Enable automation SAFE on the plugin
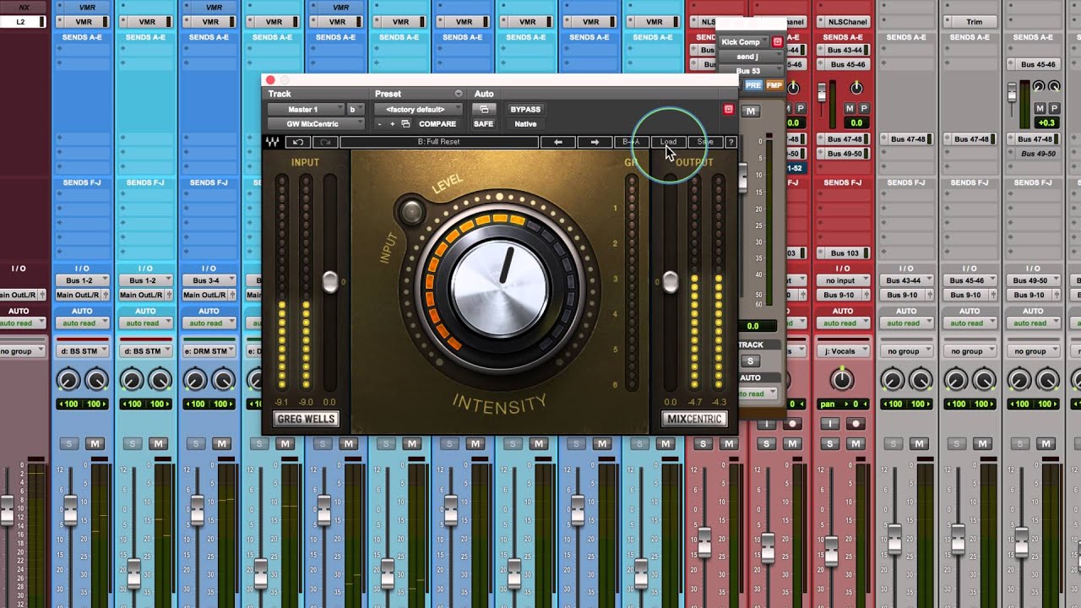1081x608 pixels. [483, 124]
